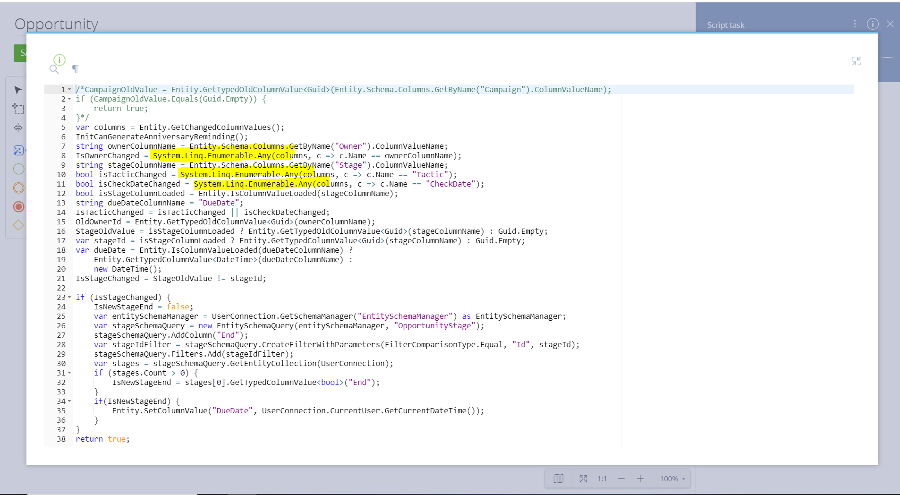Select the intermediate event element (orange circle)
The image size is (900, 495).
(x=18, y=188)
